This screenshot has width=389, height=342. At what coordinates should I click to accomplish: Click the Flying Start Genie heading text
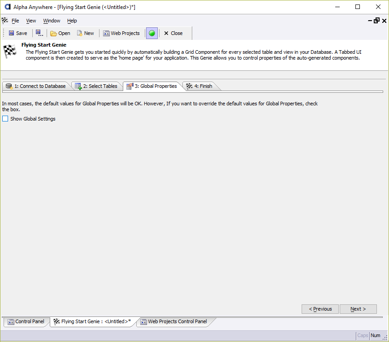44,45
